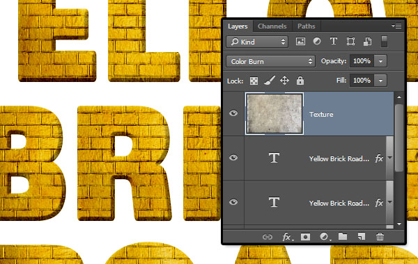Filter for smart objects icon
Screen dimensions: 418x264
[367, 42]
